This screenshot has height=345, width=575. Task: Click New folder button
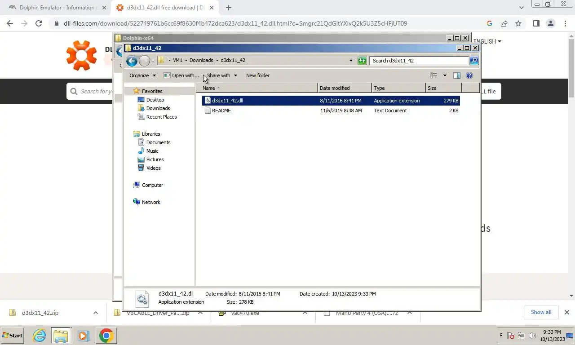[x=258, y=75]
